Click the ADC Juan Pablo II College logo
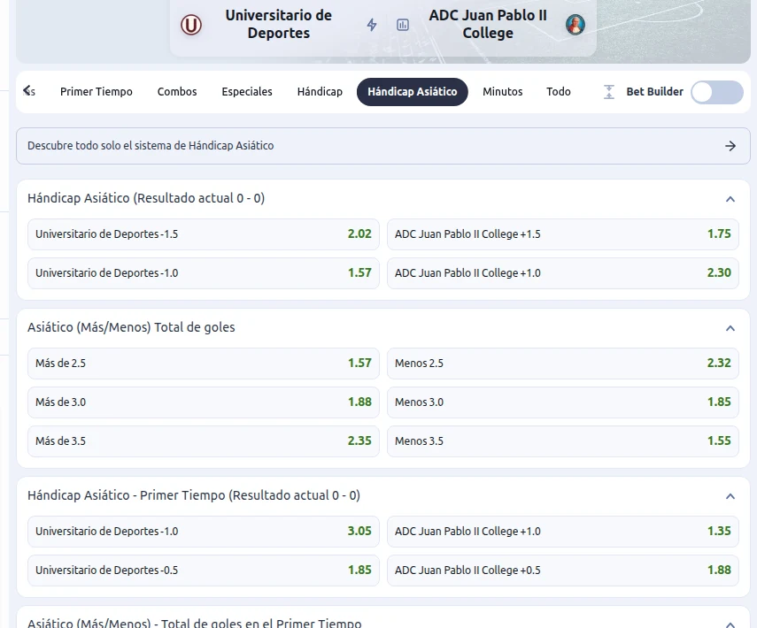757x628 pixels. [x=575, y=24]
